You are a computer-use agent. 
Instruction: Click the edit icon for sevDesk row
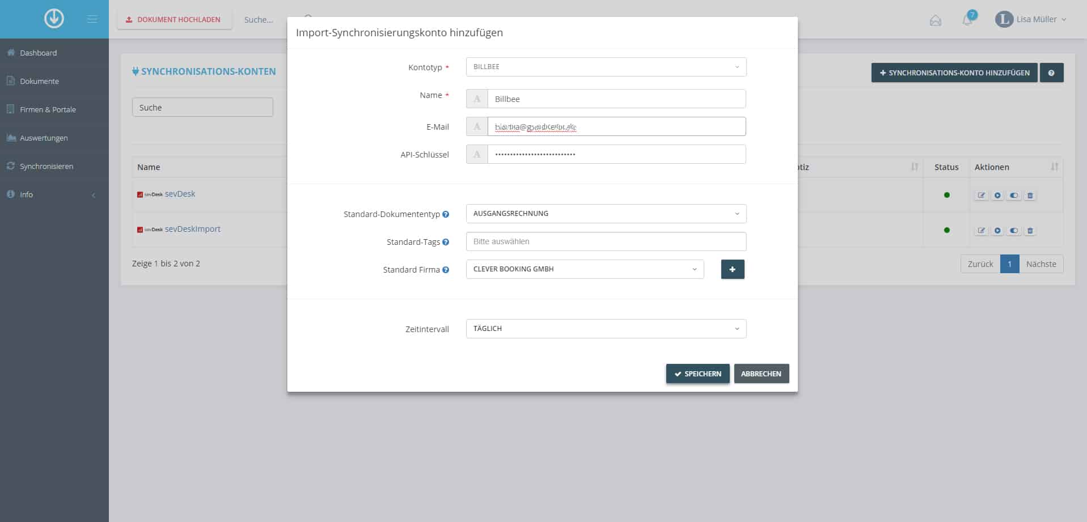point(982,196)
